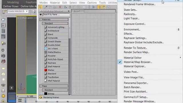
Task: Click the Search by Name field
Action: click(56, 15)
